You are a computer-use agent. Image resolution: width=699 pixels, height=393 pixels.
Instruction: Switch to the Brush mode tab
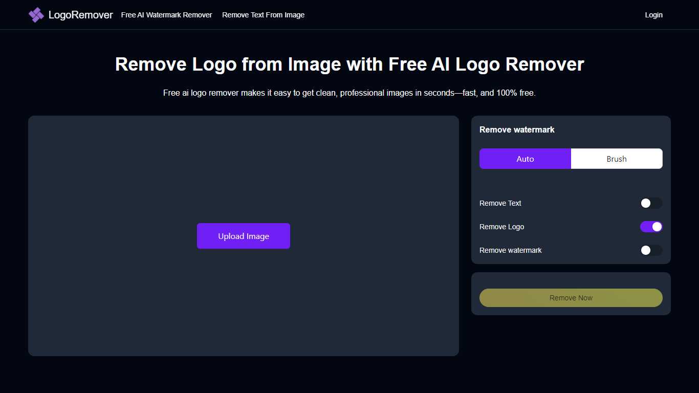[x=616, y=159]
